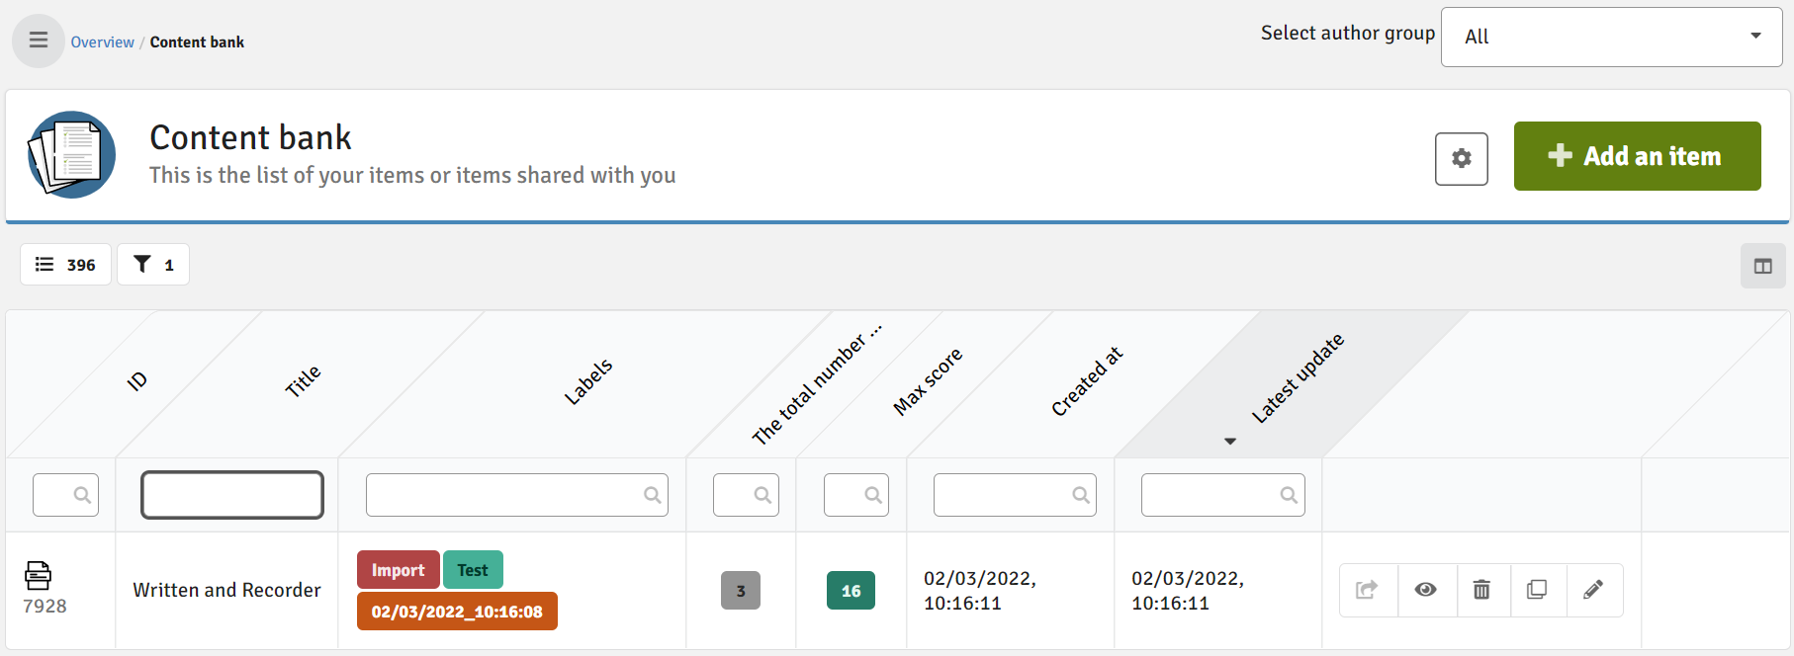Share item 7928 with the export icon
1794x656 pixels.
tap(1368, 590)
